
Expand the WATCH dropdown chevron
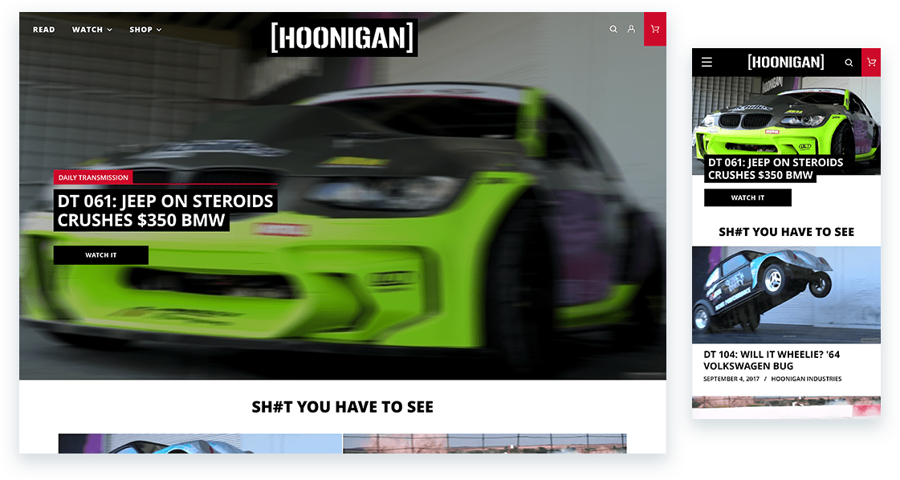[x=109, y=30]
